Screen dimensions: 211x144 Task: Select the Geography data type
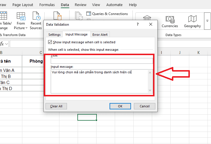(192, 21)
